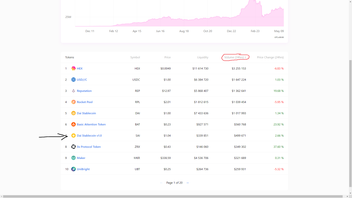Open the Rocket Pool token link

(x=85, y=102)
